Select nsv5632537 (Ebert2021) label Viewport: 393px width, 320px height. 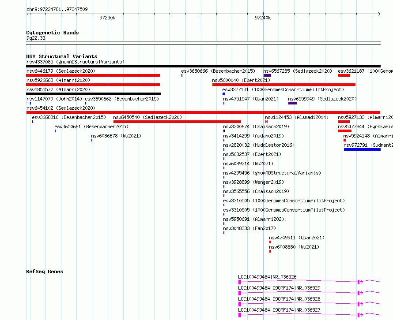pos(252,154)
